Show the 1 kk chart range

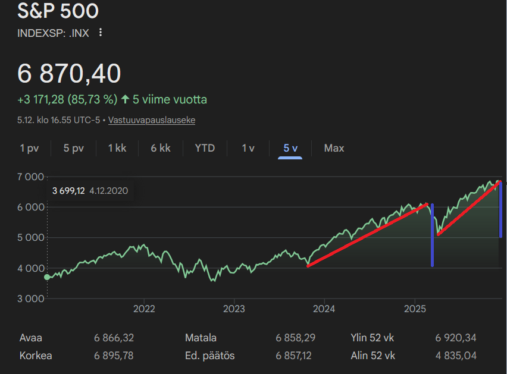click(x=117, y=148)
